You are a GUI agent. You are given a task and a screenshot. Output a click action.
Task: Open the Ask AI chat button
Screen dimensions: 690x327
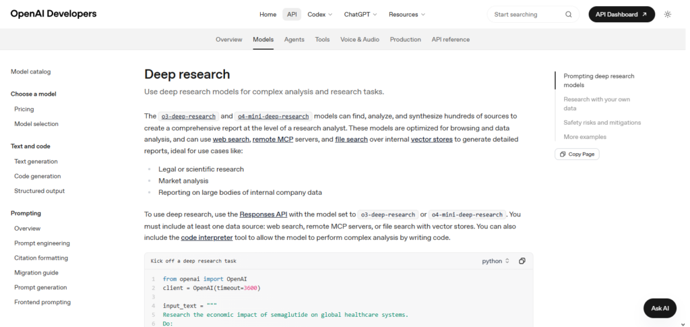tap(660, 308)
